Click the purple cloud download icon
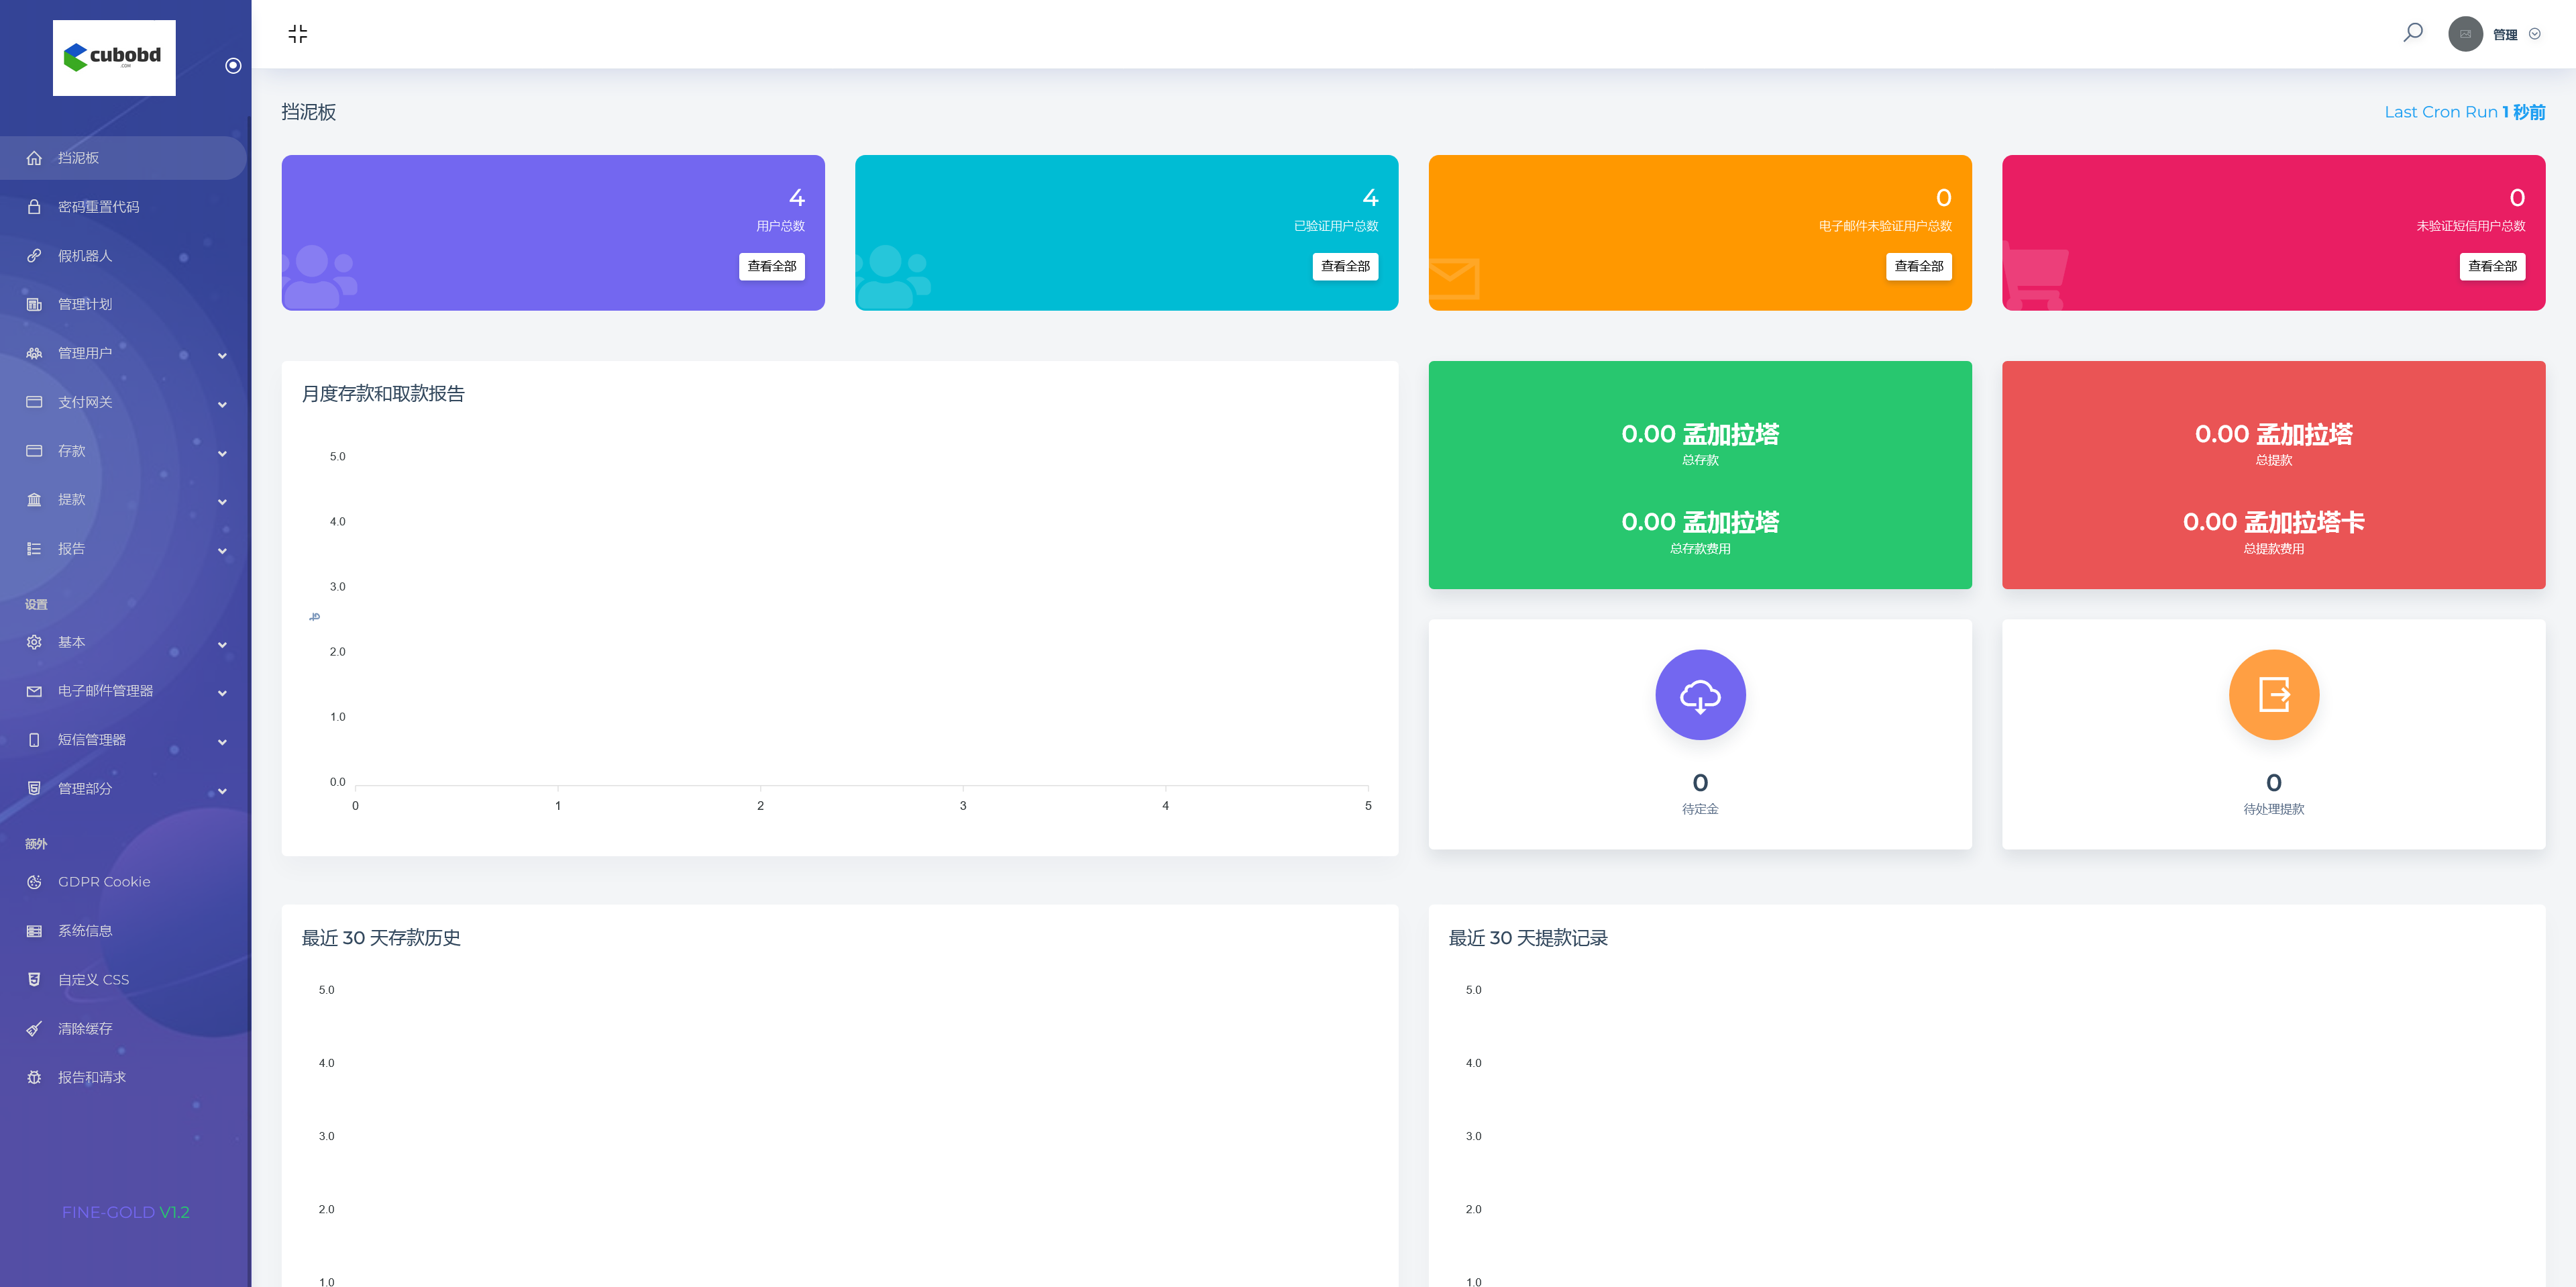This screenshot has width=2576, height=1287. (x=1699, y=695)
